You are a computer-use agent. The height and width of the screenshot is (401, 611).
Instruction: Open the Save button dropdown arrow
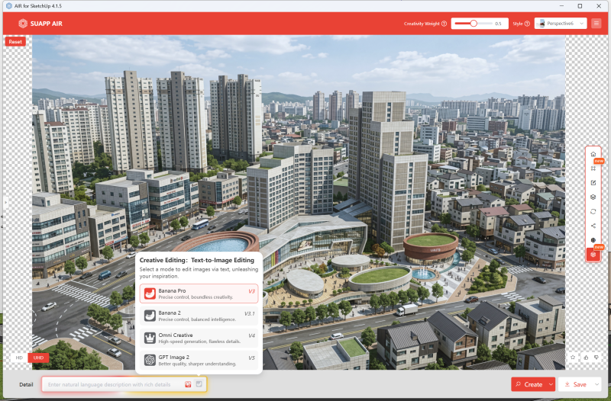[596, 384]
